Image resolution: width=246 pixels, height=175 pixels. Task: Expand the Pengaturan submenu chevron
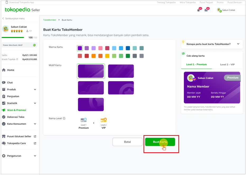point(35,156)
